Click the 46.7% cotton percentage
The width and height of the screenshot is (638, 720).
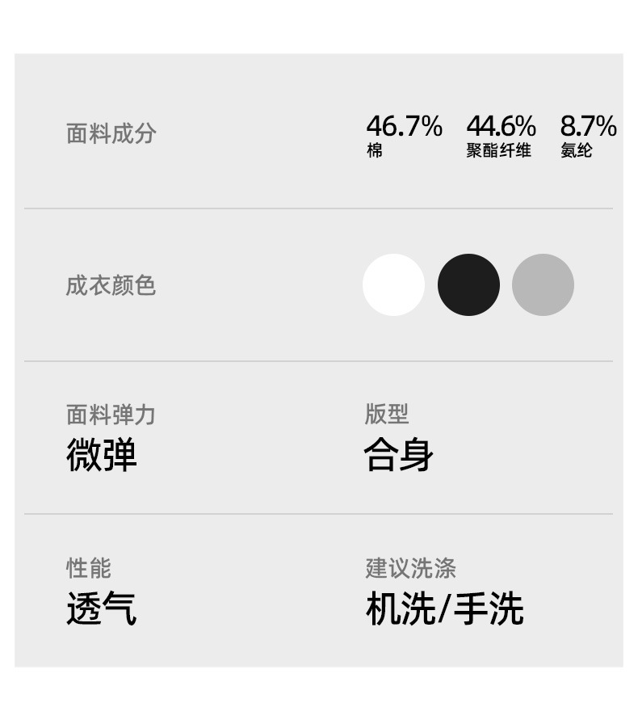(x=404, y=126)
